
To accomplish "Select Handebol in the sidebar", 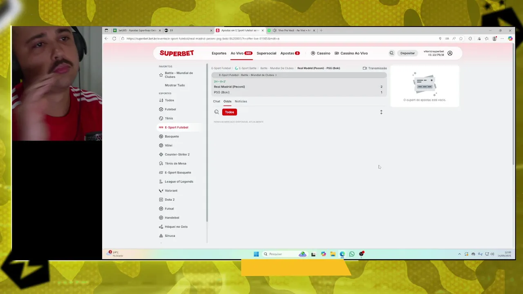I will [172, 218].
